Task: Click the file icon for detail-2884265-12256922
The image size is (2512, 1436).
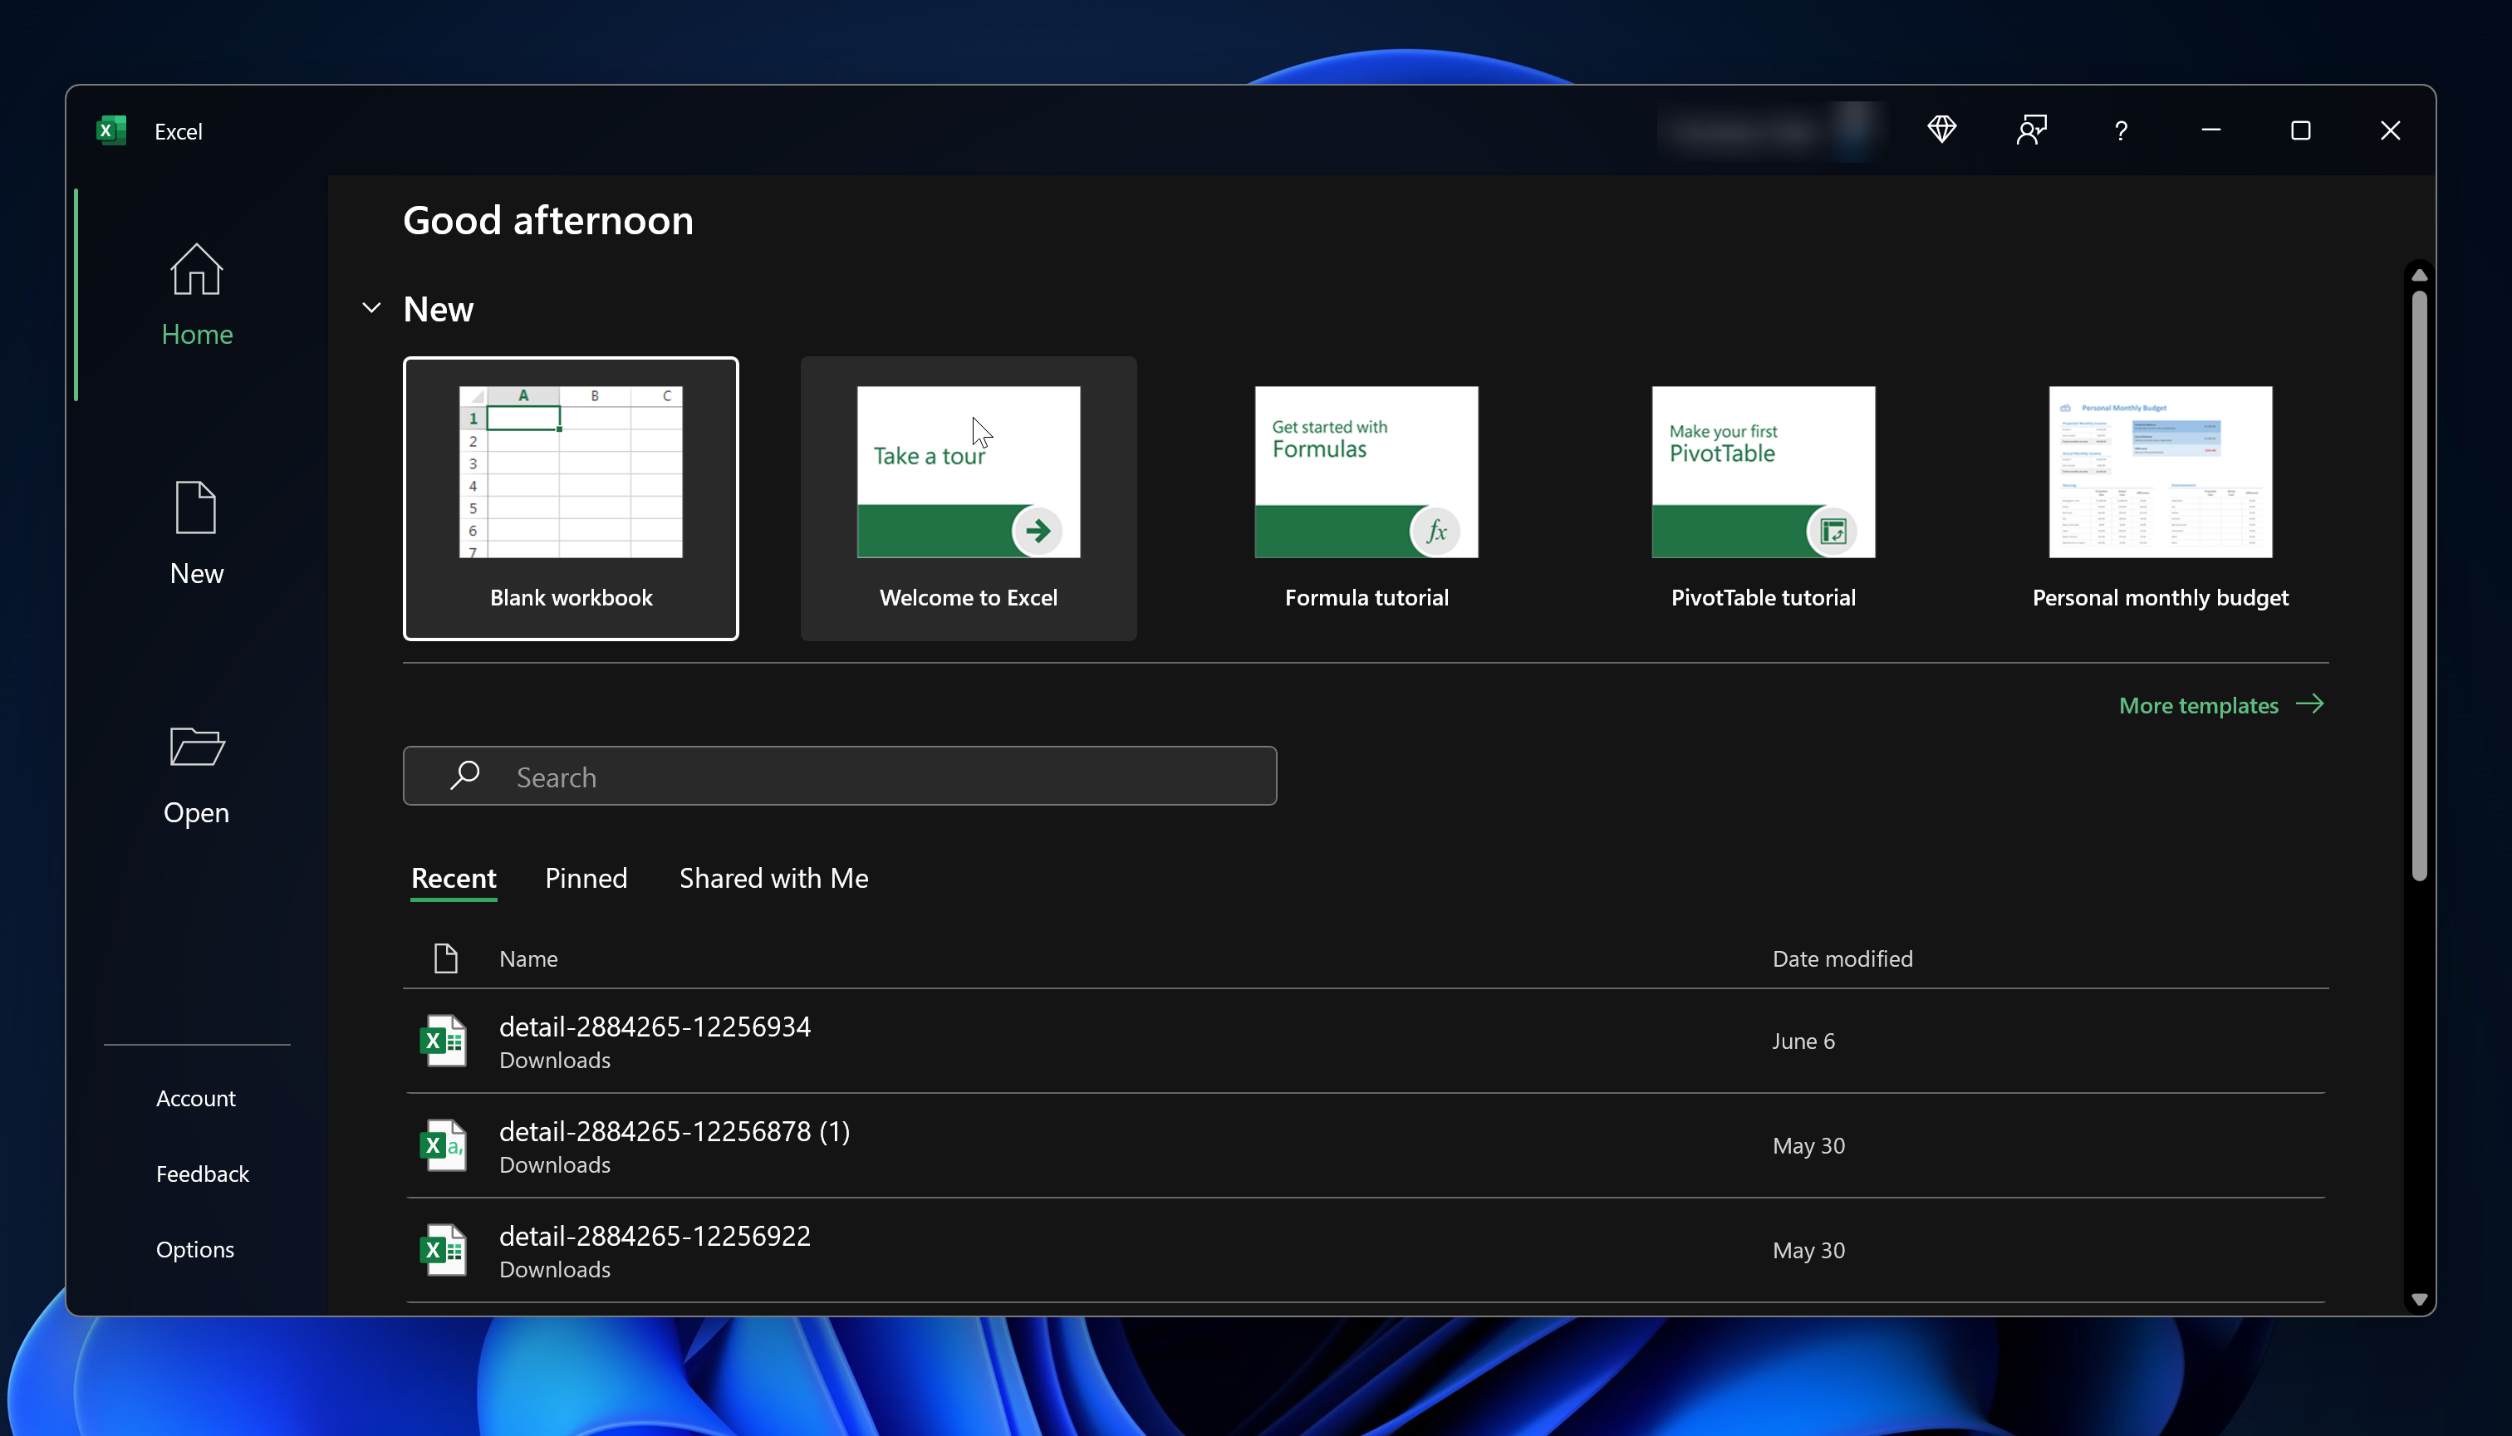Action: [x=444, y=1250]
